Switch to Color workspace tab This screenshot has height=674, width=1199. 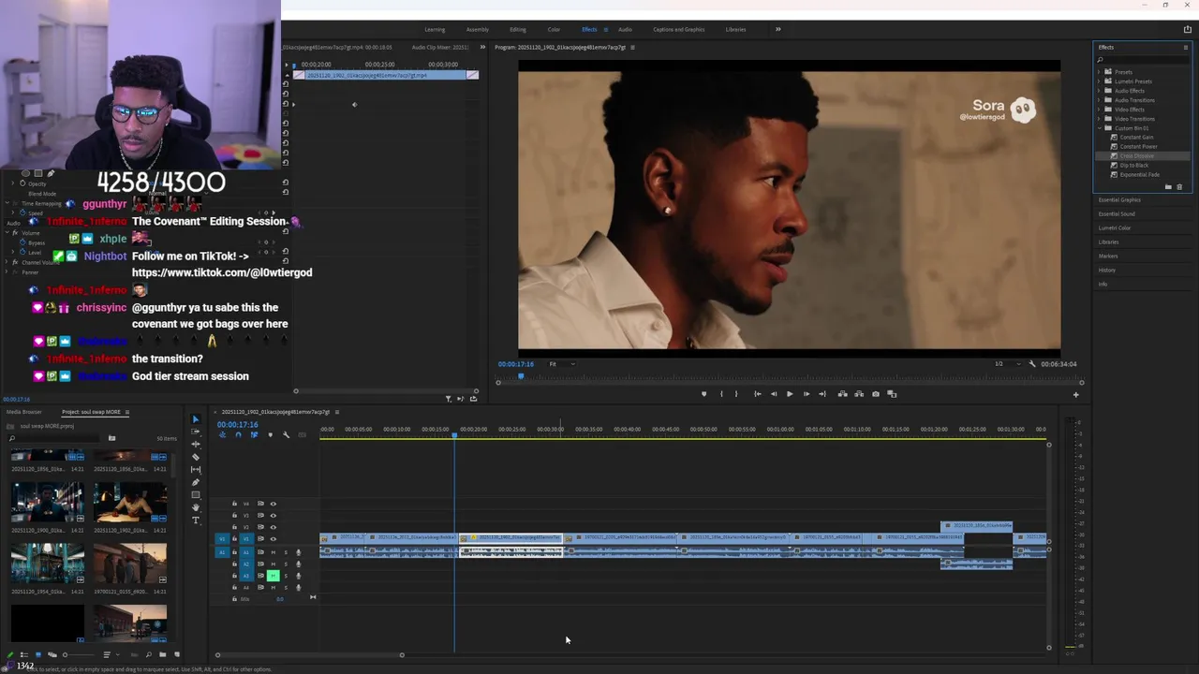pos(554,29)
